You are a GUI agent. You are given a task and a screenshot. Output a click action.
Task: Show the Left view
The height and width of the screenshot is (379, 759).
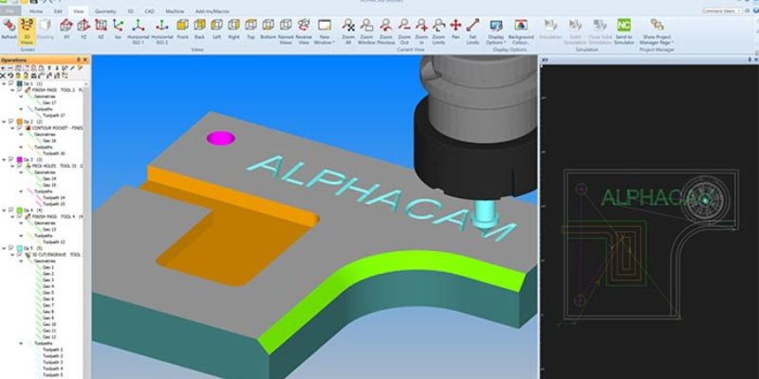(x=217, y=28)
